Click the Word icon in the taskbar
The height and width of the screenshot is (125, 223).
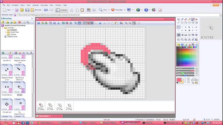[32, 123]
